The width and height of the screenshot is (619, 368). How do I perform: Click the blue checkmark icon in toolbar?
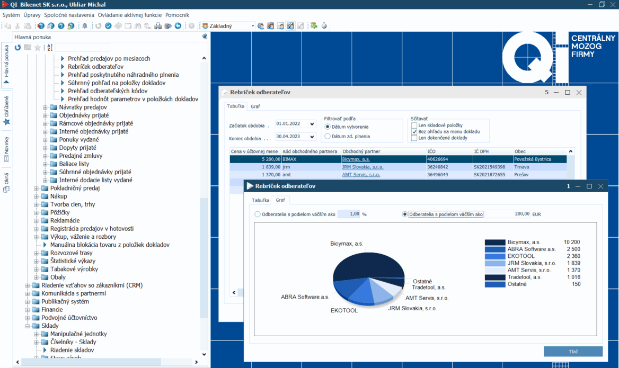(108, 26)
